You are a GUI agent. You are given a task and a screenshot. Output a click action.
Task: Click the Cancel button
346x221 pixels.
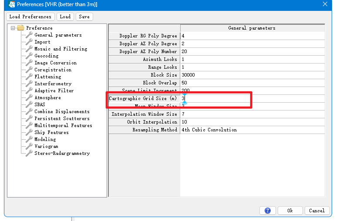coord(317,211)
